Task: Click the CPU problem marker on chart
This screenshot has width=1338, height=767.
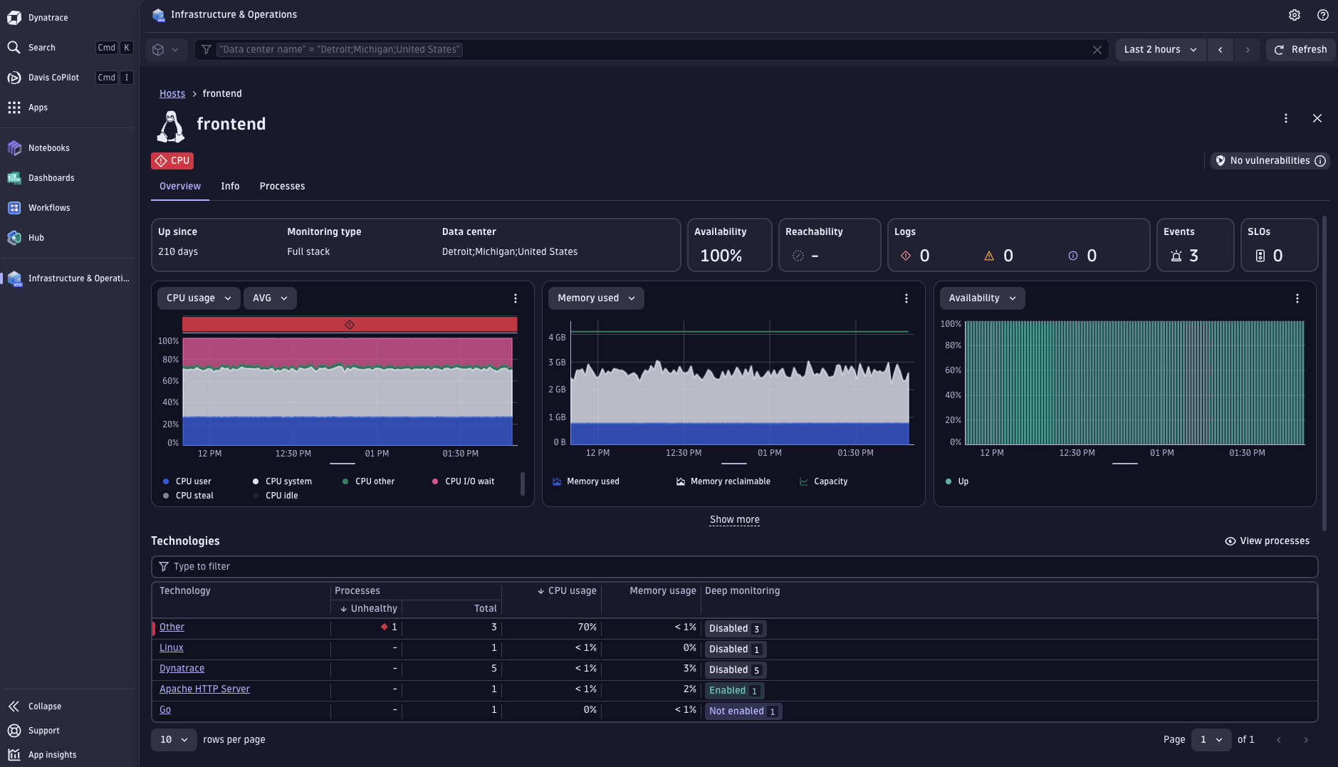Action: pyautogui.click(x=350, y=325)
